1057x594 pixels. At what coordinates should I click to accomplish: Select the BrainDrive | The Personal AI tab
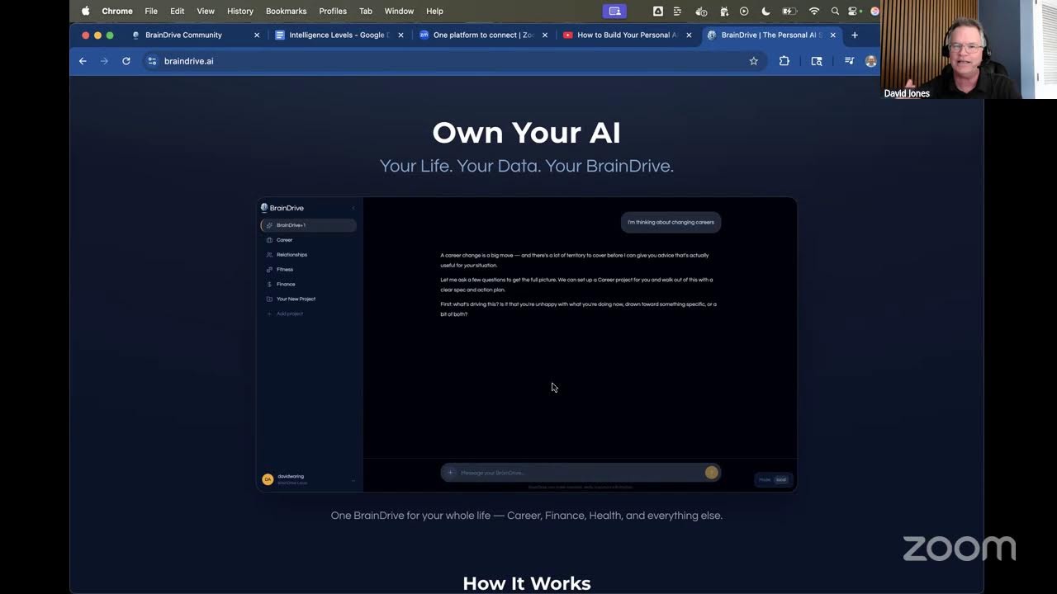click(x=772, y=35)
